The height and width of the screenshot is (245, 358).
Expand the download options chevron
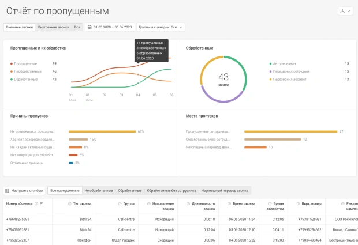(349, 11)
